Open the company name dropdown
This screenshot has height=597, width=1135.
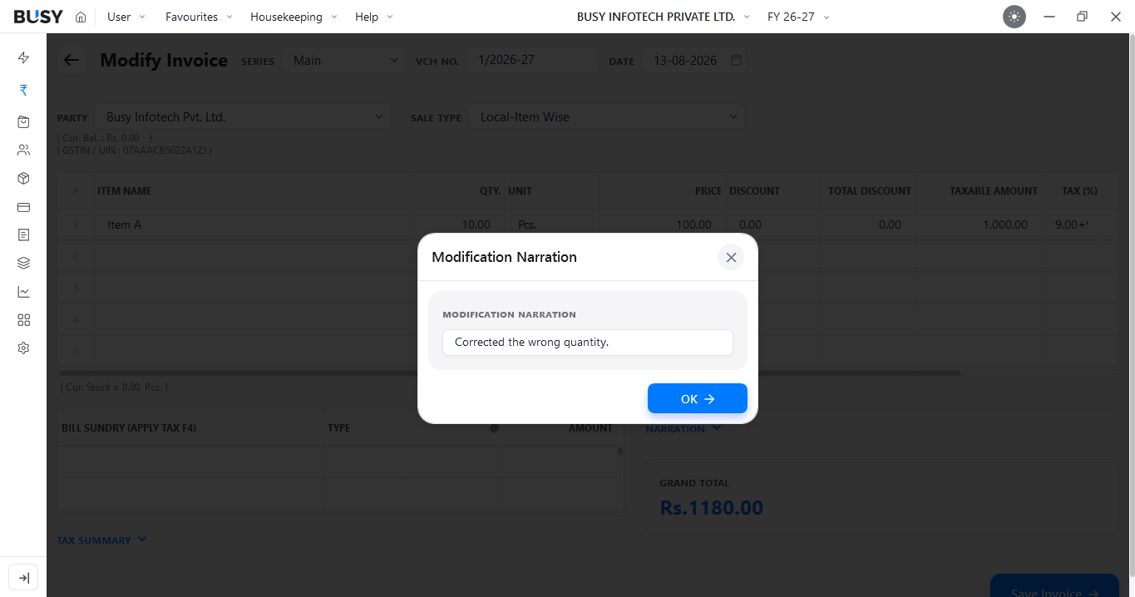(x=663, y=17)
